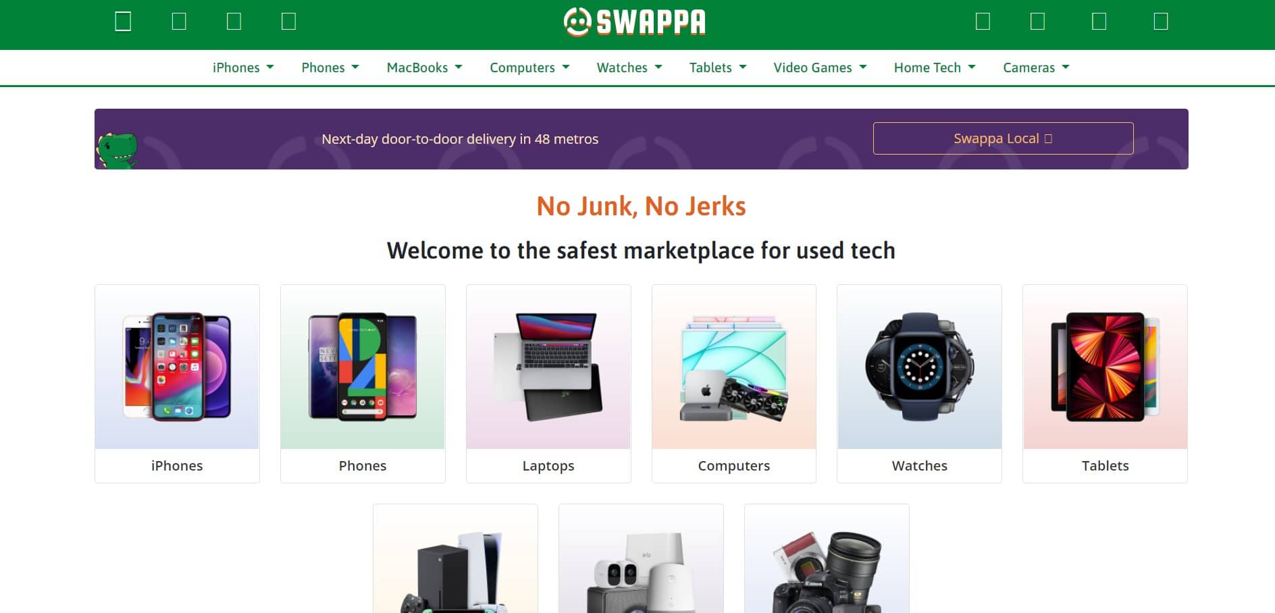Screen dimensions: 1275x613
Task: Open the Cameras navigation menu
Action: coord(1036,68)
